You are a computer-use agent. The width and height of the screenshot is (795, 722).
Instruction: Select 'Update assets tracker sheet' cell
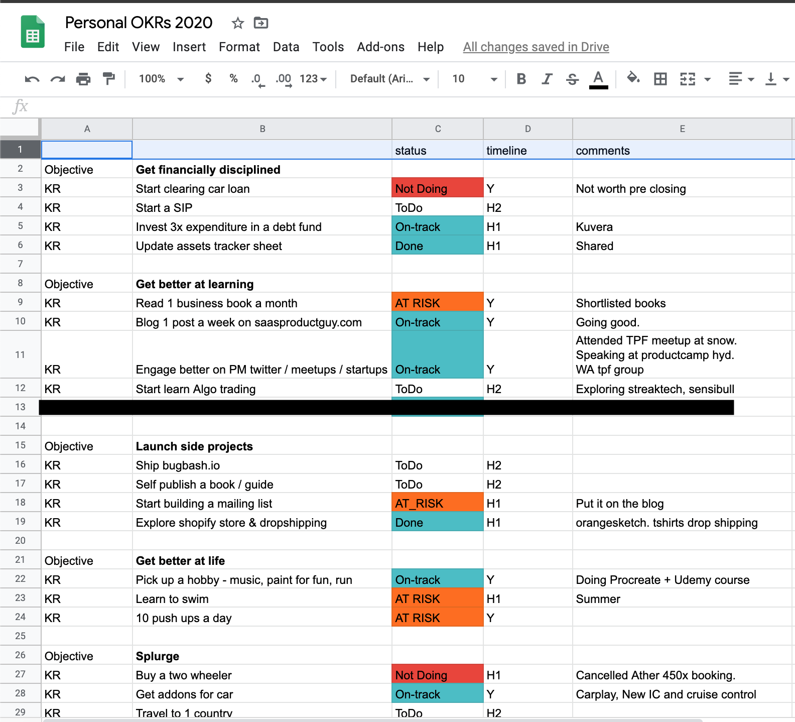[262, 245]
